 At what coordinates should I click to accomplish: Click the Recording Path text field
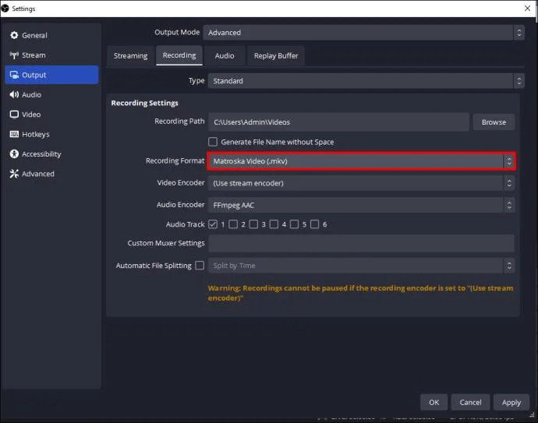pos(338,122)
